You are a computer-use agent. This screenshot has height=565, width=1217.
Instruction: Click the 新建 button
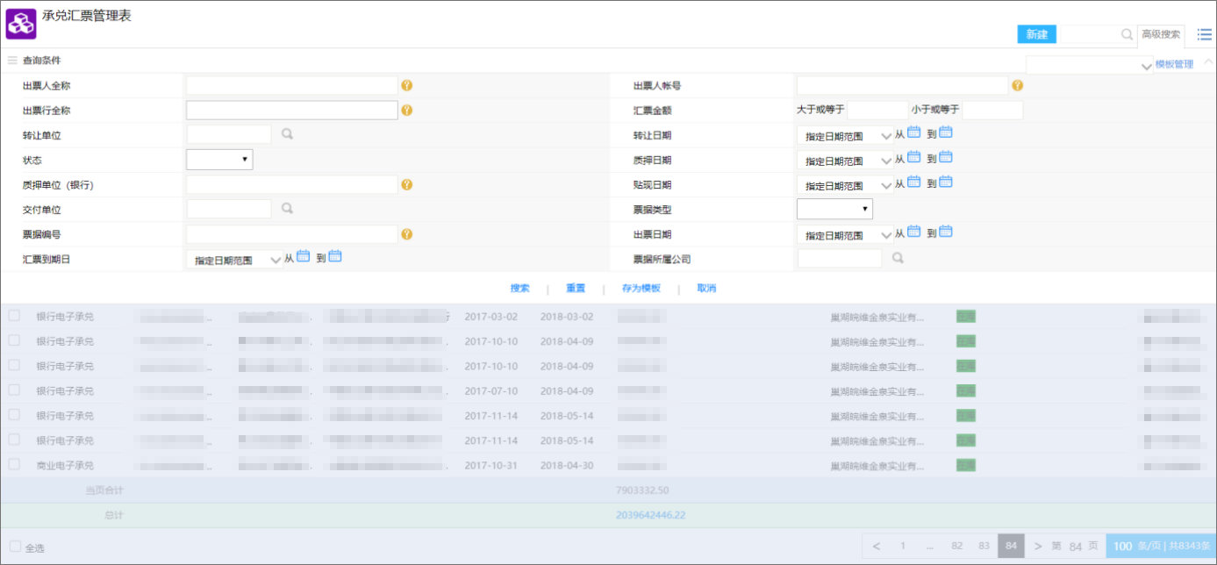coord(1037,34)
